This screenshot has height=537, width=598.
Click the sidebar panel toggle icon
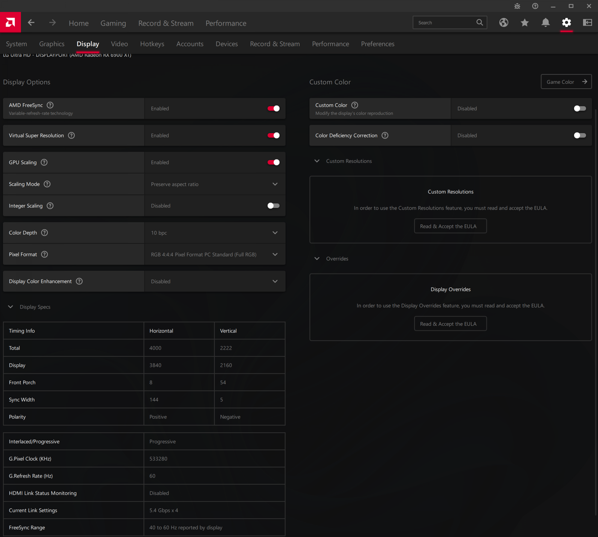pos(587,23)
